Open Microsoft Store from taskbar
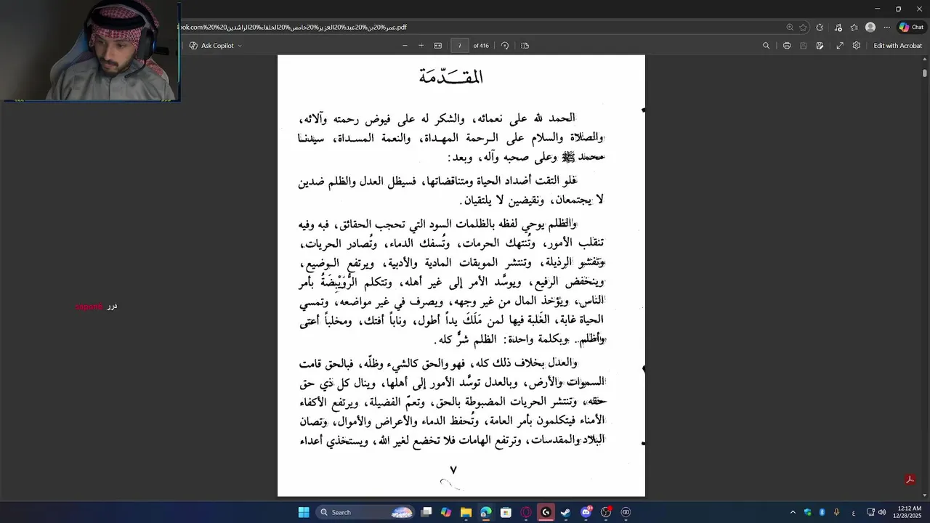This screenshot has width=930, height=523. 506,512
